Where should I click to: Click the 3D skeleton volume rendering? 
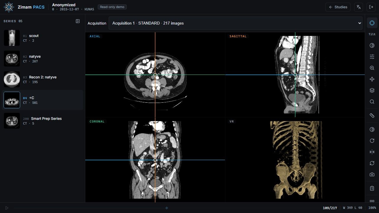pyautogui.click(x=296, y=160)
